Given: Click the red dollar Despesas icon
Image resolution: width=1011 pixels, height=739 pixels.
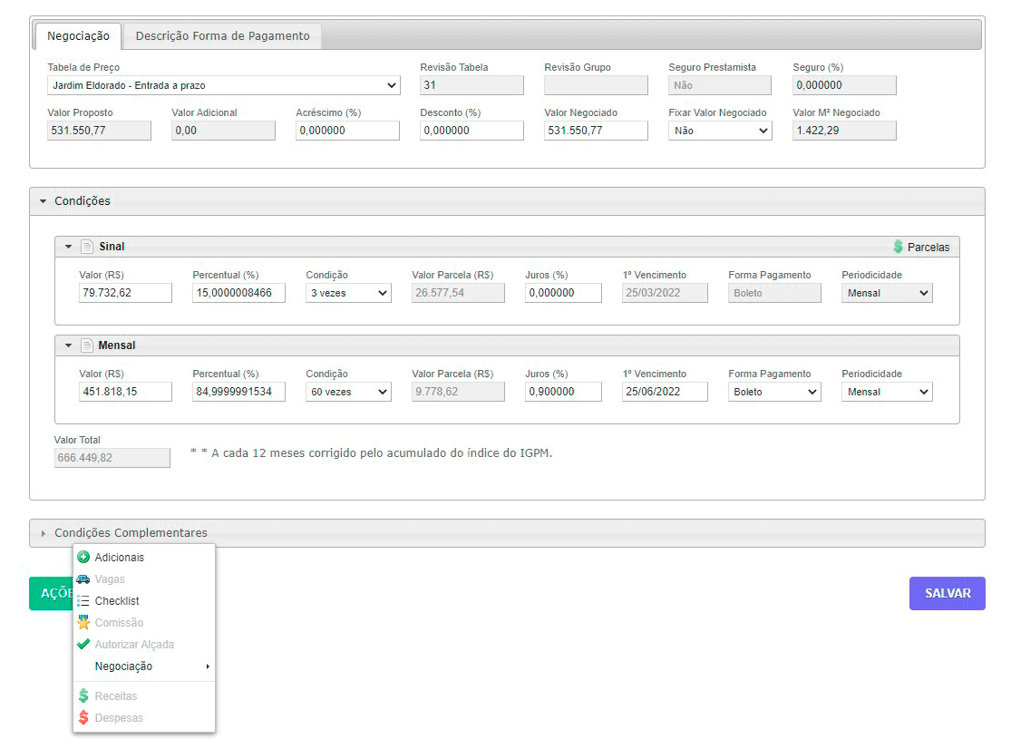Looking at the screenshot, I should click(x=83, y=718).
